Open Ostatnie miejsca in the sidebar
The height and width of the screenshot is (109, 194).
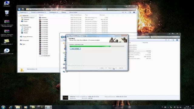tap(29, 18)
